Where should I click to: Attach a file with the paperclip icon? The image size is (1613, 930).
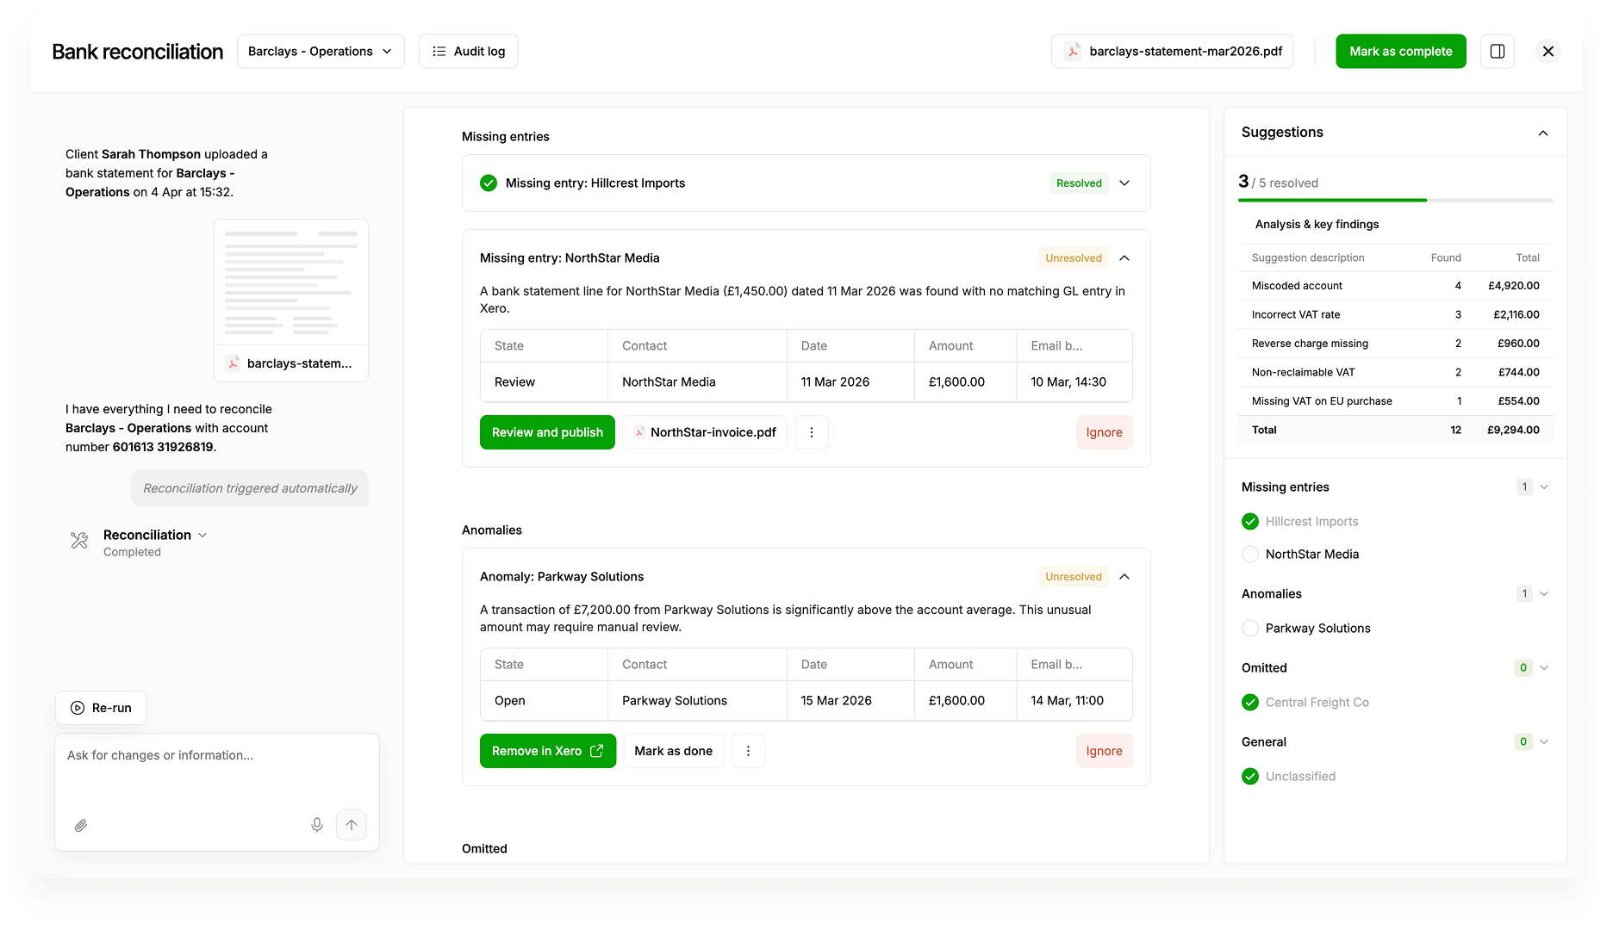pos(81,825)
